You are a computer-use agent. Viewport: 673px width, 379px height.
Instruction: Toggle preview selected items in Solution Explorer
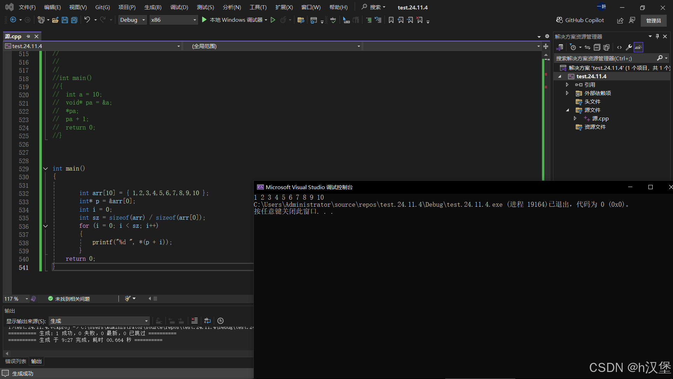tap(638, 47)
